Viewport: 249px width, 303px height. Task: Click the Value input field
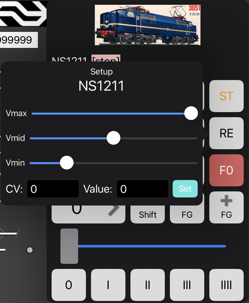point(142,189)
